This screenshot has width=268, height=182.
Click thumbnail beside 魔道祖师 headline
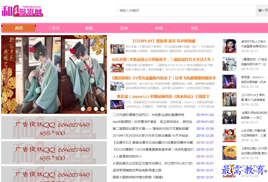point(117,86)
